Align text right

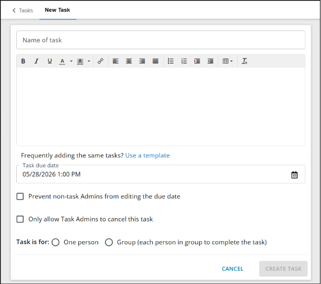(142, 61)
